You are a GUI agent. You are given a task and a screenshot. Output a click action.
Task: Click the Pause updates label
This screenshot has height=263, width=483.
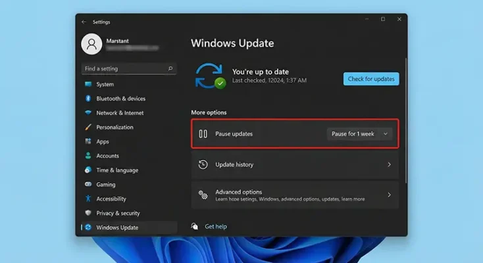point(234,134)
